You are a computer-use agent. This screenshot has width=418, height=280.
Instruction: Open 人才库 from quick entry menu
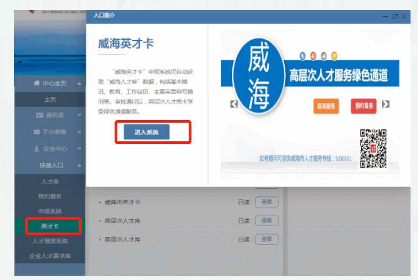click(x=50, y=182)
